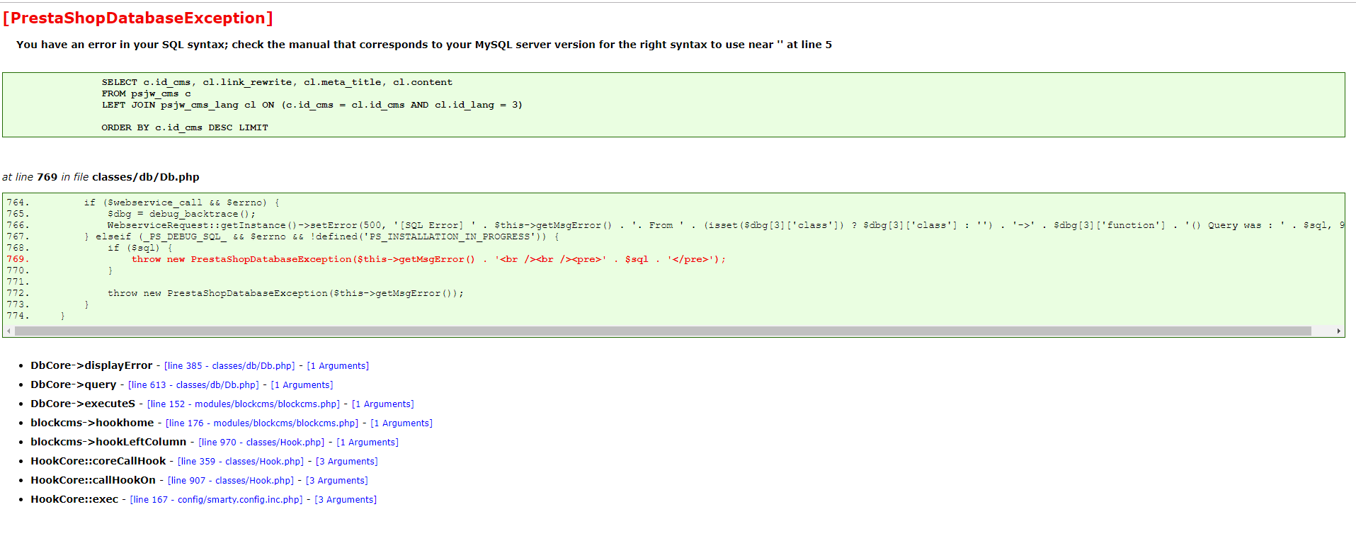Viewport: 1356px width, 536px height.
Task: Click the horizontal scrollbar thumb under the code
Action: (x=663, y=331)
